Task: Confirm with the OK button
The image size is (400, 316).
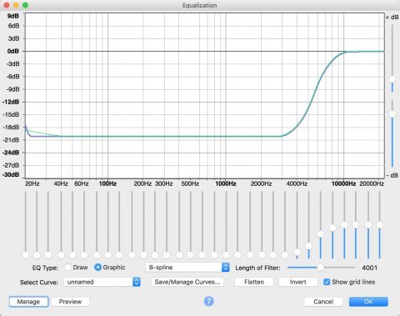Action: [368, 302]
